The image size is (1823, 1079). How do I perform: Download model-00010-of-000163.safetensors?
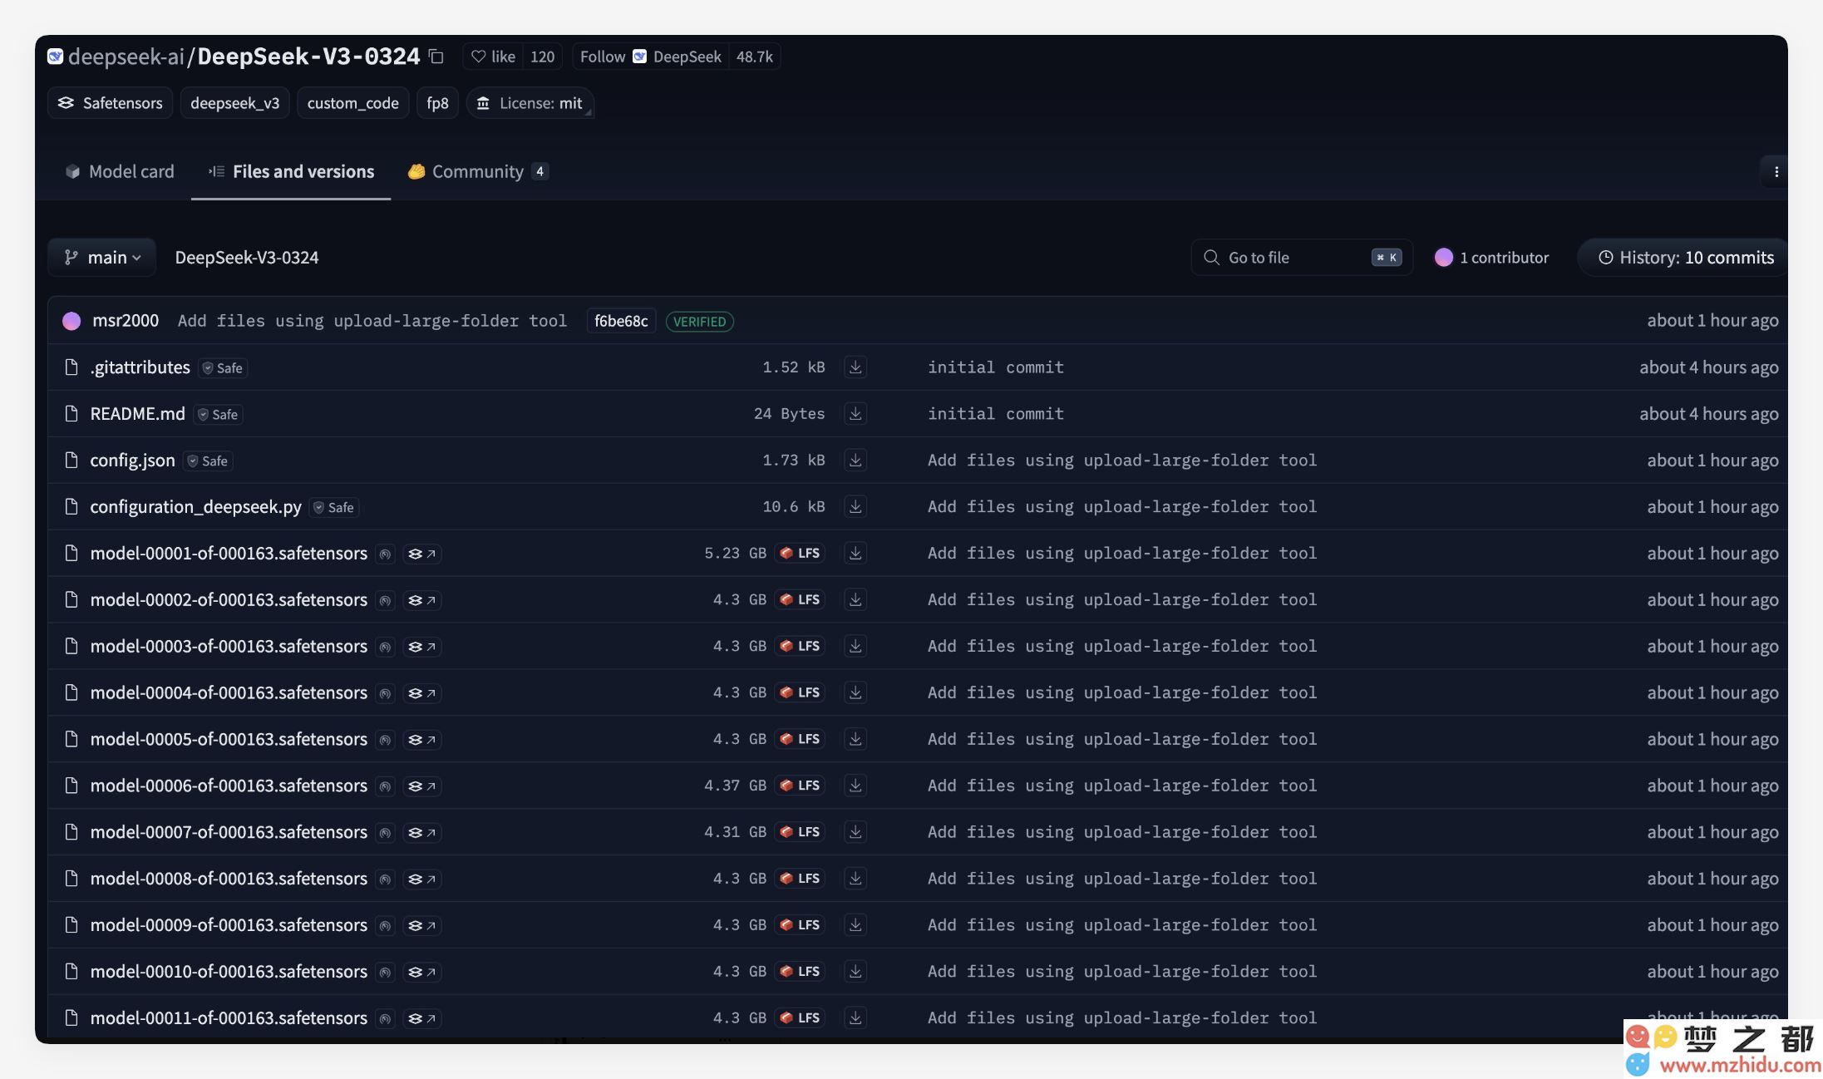[x=855, y=973]
